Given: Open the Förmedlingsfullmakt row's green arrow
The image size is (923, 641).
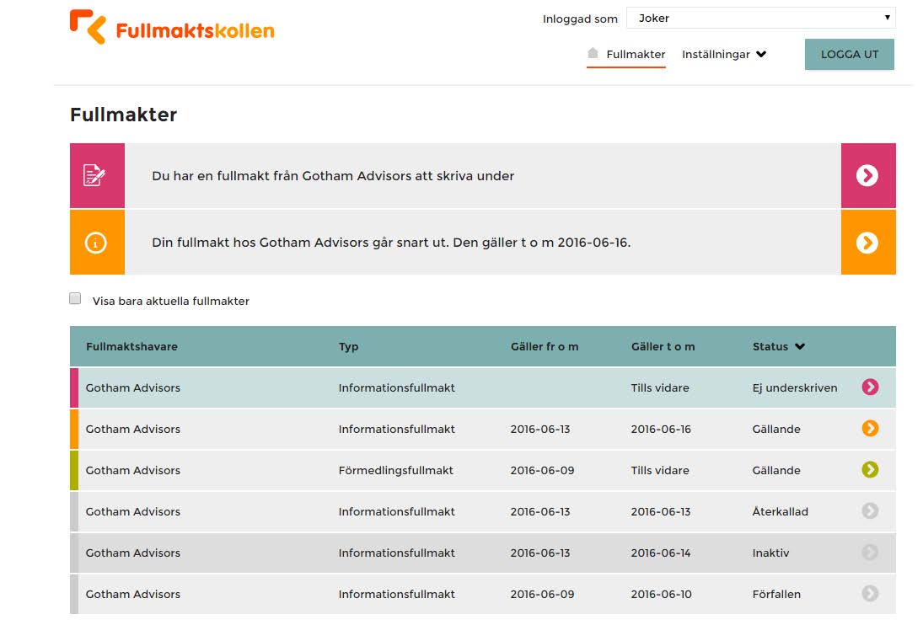Looking at the screenshot, I should click(x=870, y=469).
